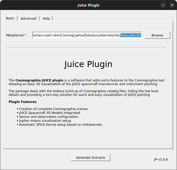Click the Metakernel path input field

(87, 35)
